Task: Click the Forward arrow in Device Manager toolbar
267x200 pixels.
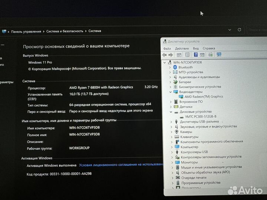Action: (x=171, y=55)
